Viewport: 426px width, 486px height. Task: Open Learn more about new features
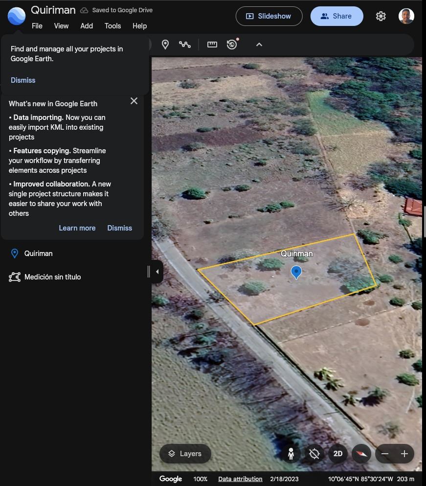point(77,228)
